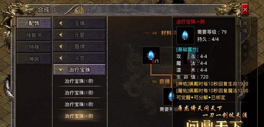Select 治疗宝珠(3)阶 recipe
Screen dimensions: 264x127
tap(79, 104)
